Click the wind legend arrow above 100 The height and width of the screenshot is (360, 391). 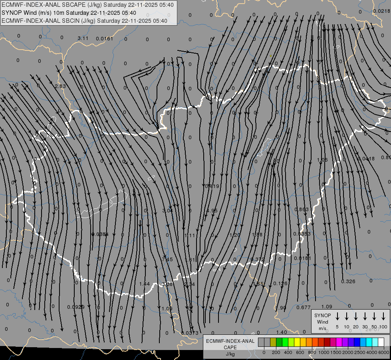click(x=383, y=316)
